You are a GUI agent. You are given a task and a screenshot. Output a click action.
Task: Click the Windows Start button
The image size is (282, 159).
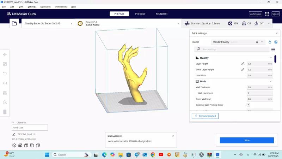(x=47, y=155)
